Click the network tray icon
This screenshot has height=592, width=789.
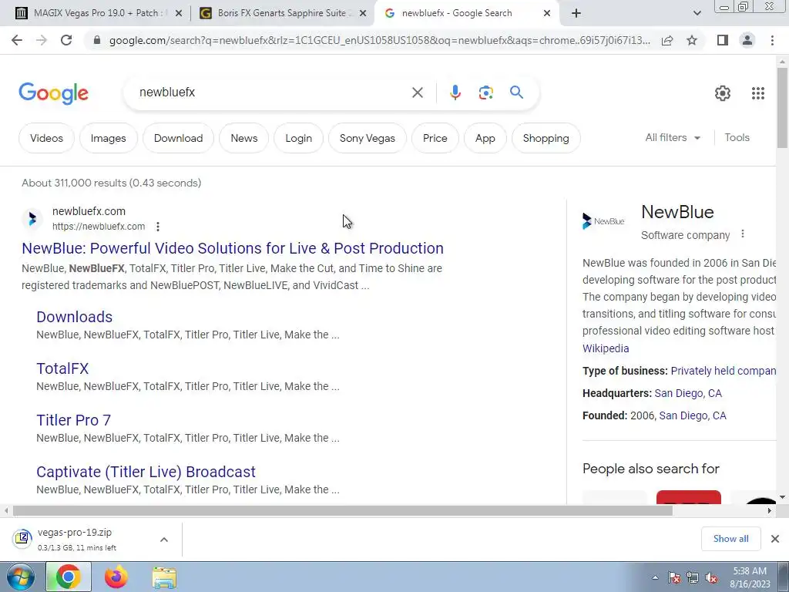click(x=693, y=578)
